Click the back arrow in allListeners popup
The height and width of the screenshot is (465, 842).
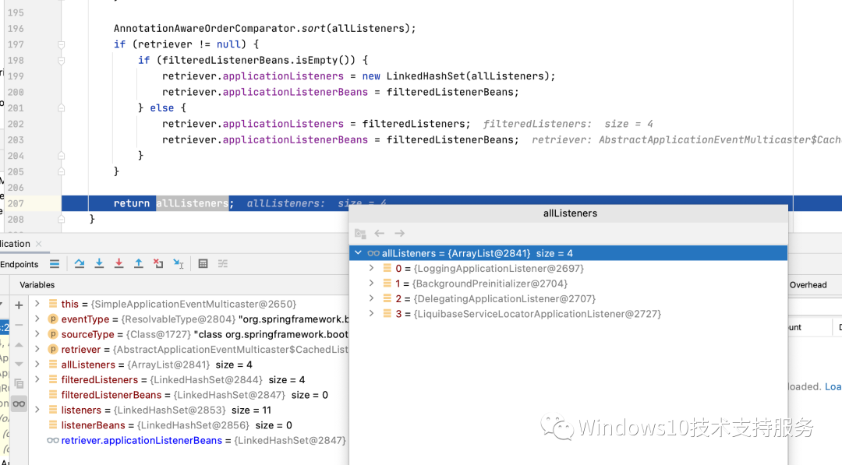click(380, 234)
